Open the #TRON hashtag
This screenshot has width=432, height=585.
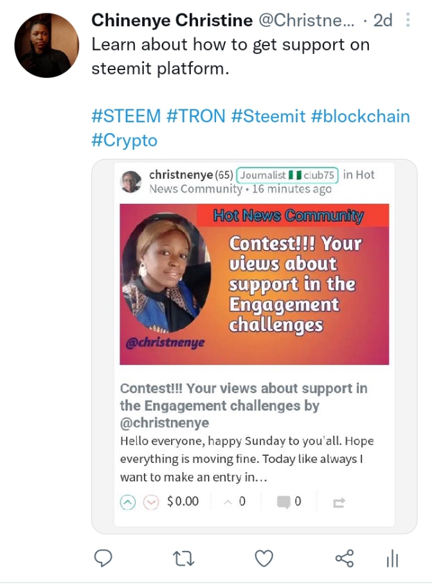196,116
